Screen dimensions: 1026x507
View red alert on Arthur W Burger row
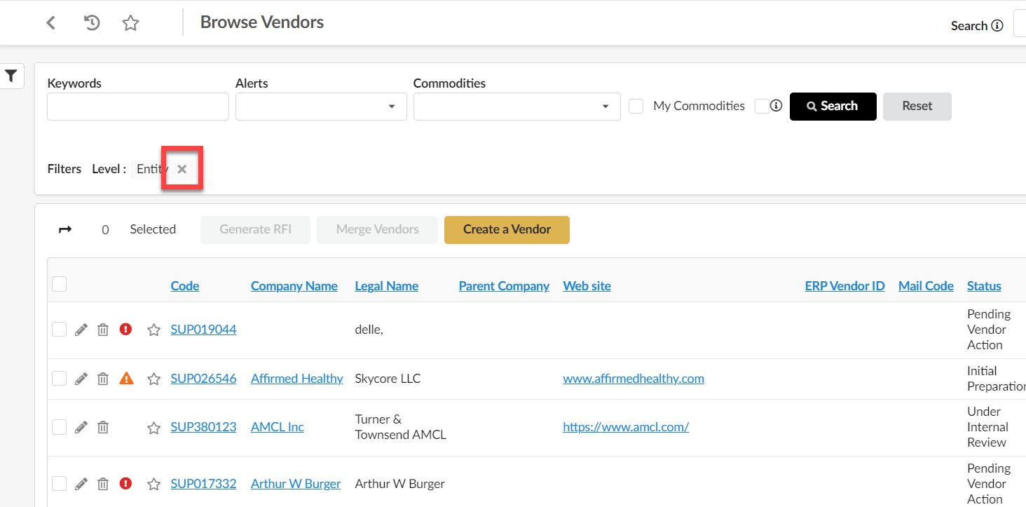coord(126,483)
